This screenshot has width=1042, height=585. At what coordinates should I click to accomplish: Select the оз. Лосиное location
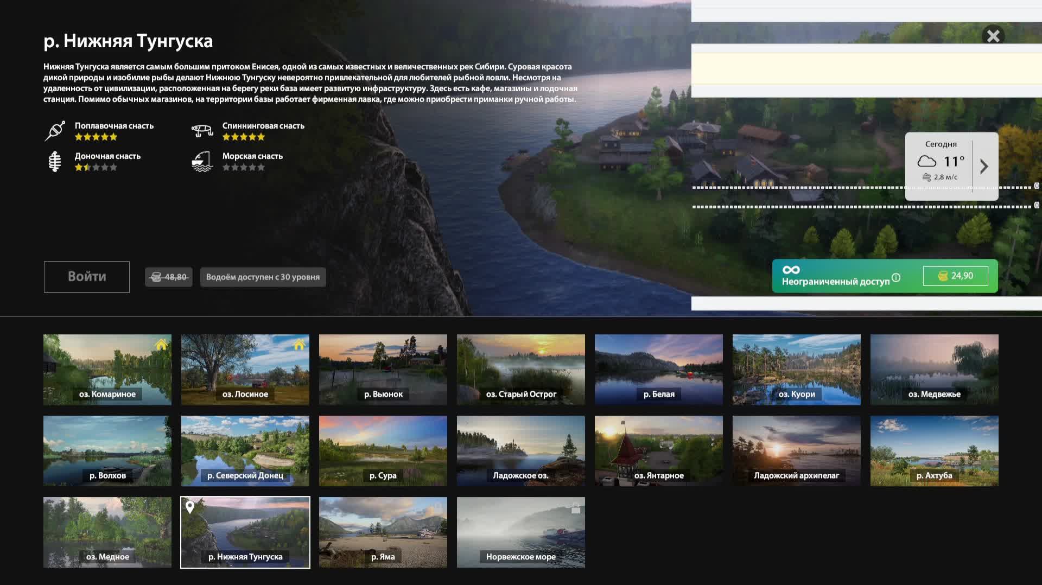point(245,370)
